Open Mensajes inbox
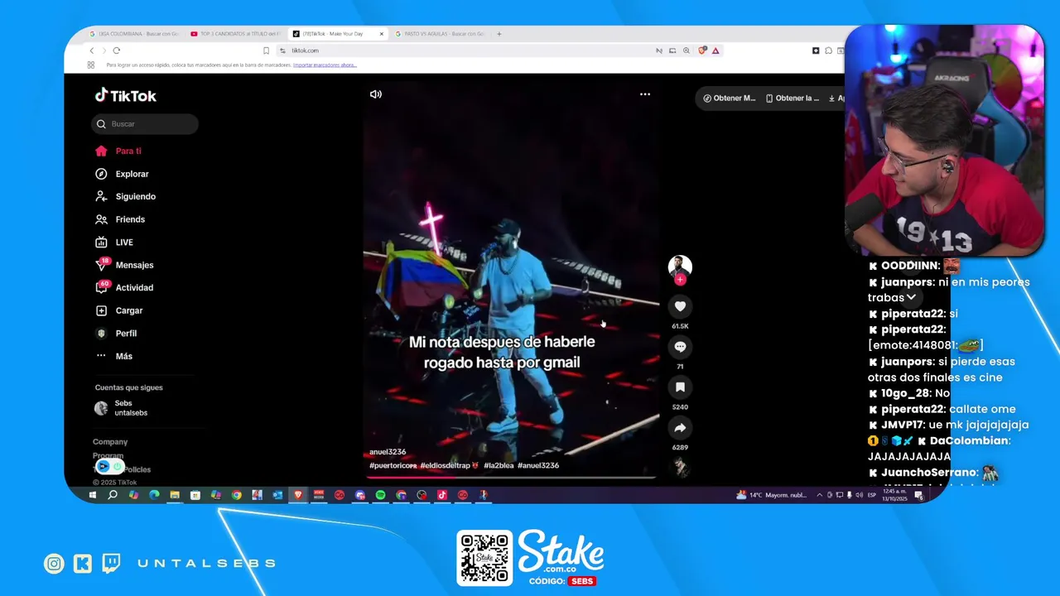The image size is (1060, 596). click(x=124, y=265)
